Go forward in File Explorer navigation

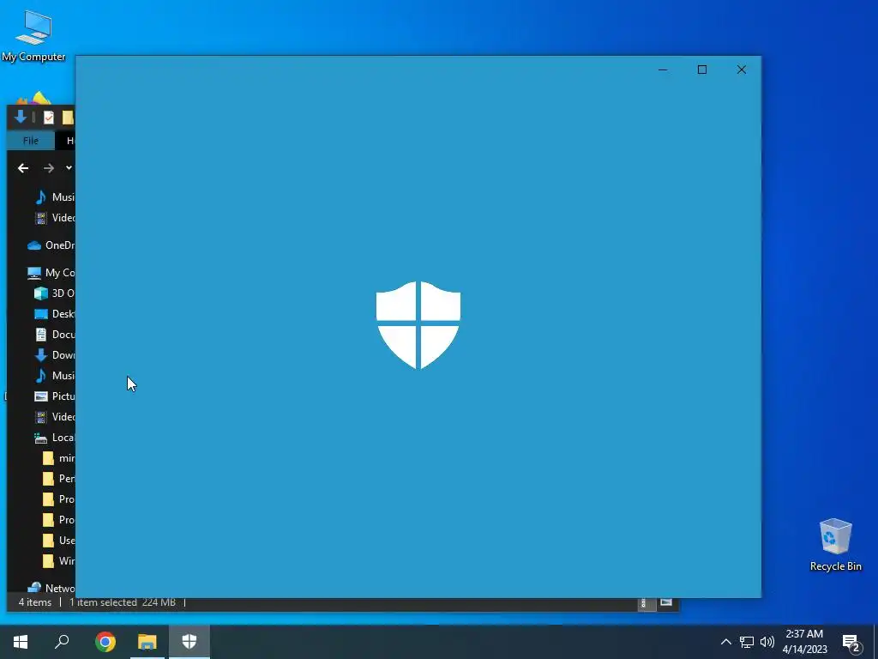pyautogui.click(x=49, y=168)
